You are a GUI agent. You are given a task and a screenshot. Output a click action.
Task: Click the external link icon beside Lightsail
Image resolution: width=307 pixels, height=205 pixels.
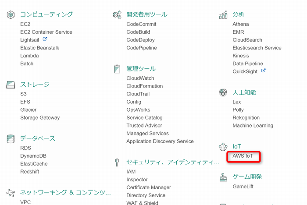tap(45, 39)
